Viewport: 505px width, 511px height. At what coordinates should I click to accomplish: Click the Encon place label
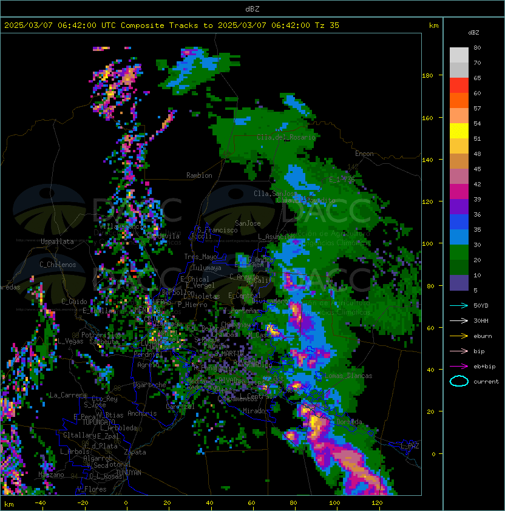364,154
